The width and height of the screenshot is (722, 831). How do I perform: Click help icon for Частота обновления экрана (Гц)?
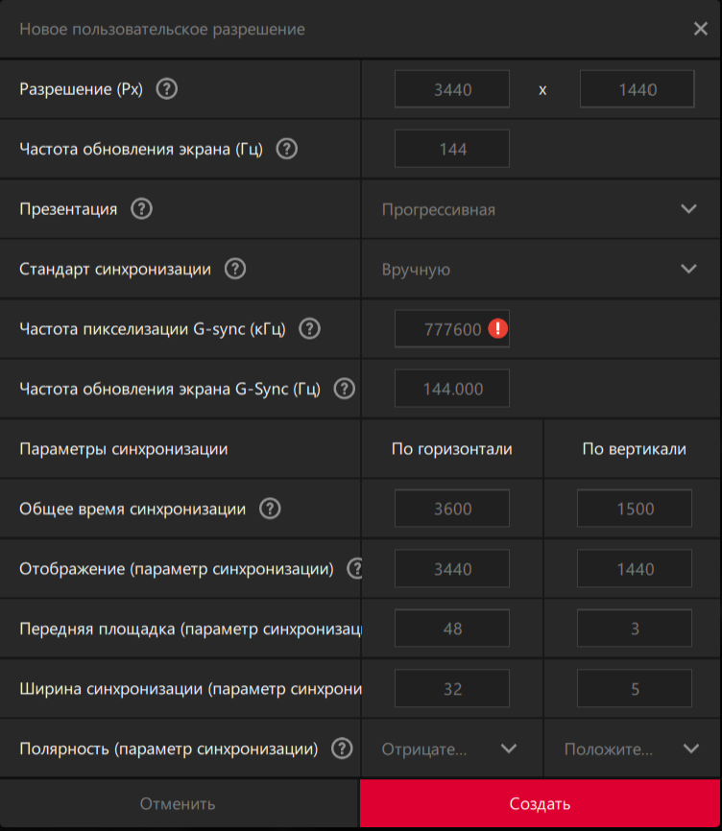coord(286,149)
